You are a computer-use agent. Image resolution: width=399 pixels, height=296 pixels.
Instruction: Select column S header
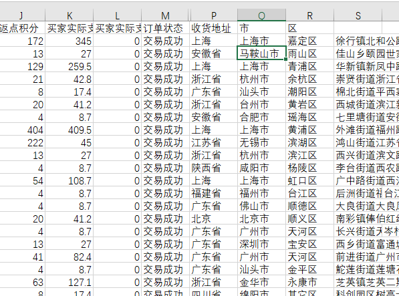click(x=358, y=15)
